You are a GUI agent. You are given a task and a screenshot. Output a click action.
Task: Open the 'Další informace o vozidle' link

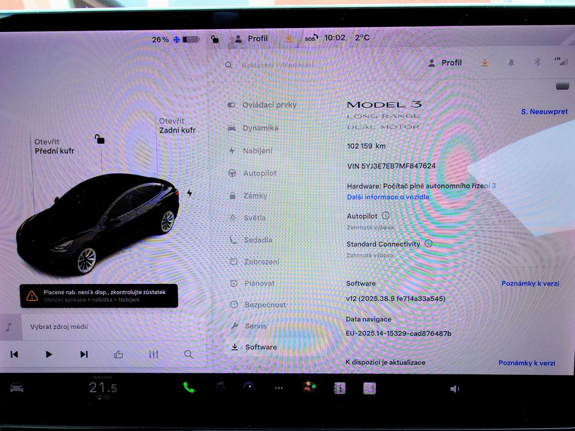(388, 197)
